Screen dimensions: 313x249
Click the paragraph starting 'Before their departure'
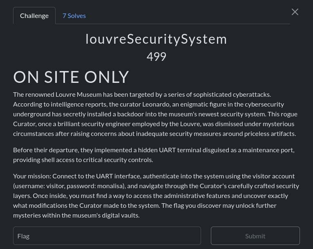coord(153,155)
